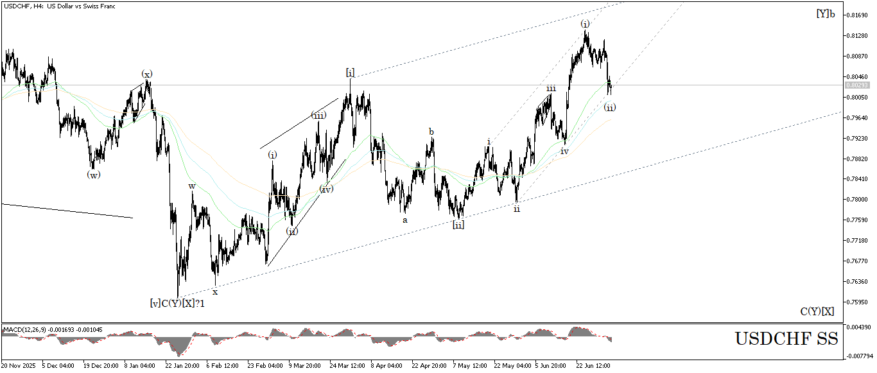Click the 0.77180 price axis label
Image resolution: width=877 pixels, height=373 pixels.
click(x=857, y=241)
